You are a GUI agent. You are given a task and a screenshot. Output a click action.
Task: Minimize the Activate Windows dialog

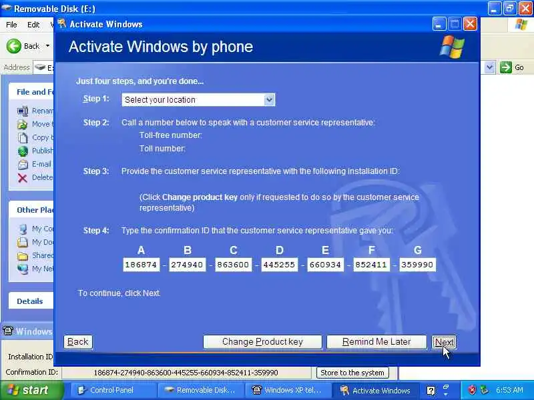tap(439, 24)
